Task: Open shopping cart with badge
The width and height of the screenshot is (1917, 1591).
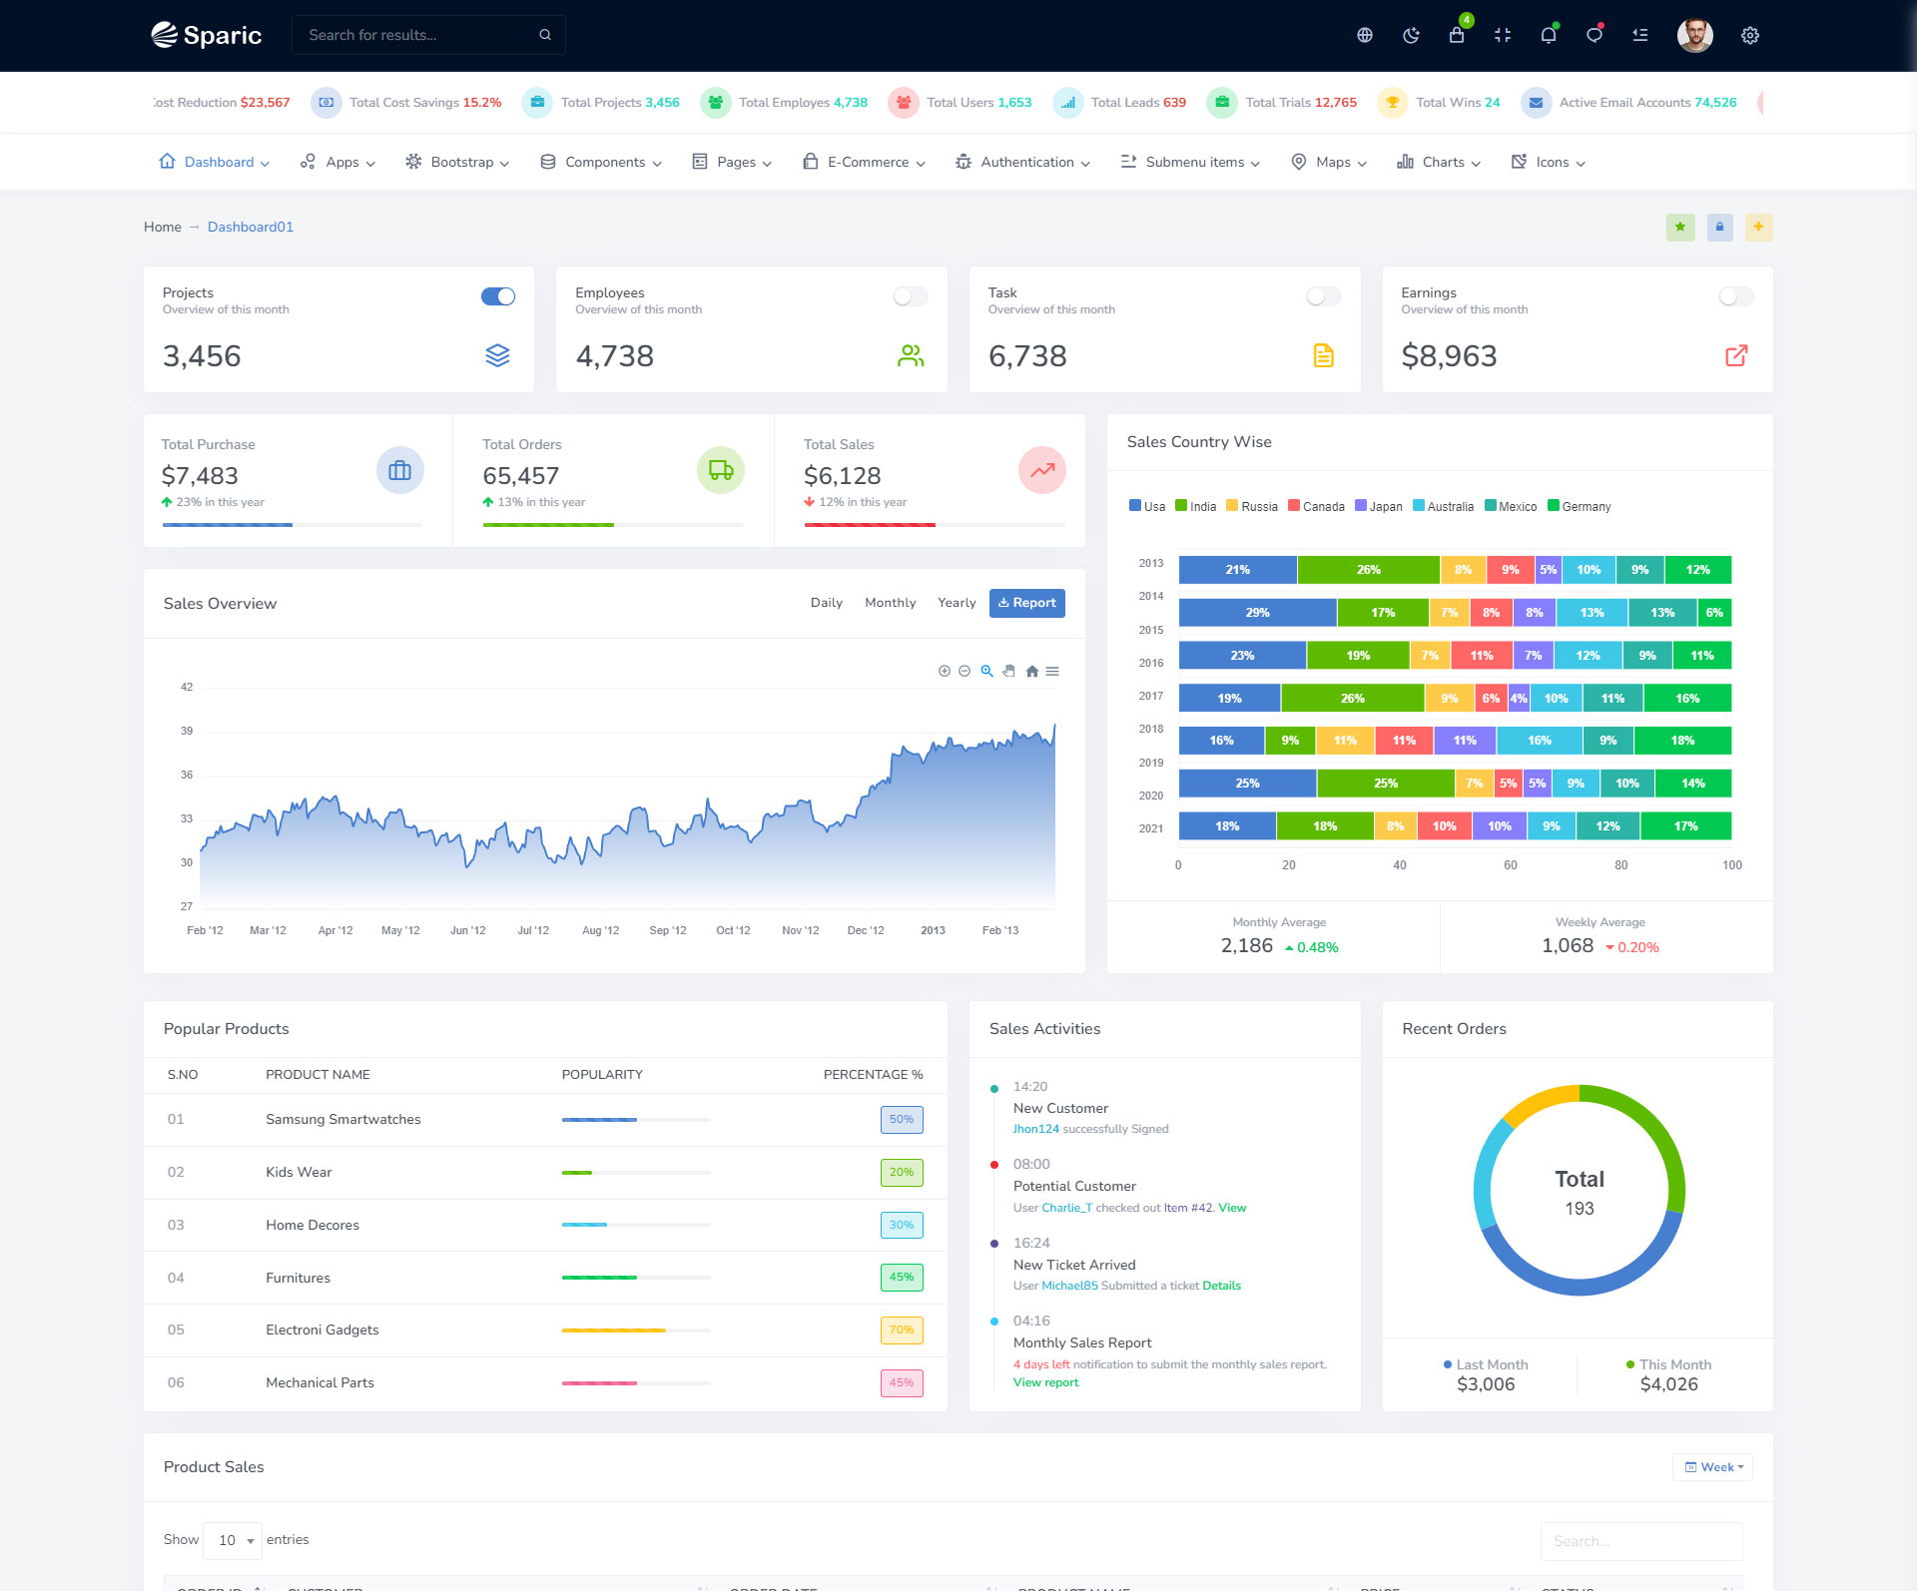Action: click(1457, 35)
